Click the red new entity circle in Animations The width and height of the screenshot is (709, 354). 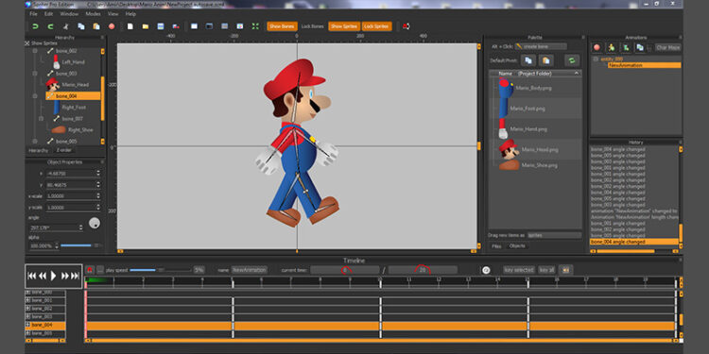pyautogui.click(x=597, y=47)
